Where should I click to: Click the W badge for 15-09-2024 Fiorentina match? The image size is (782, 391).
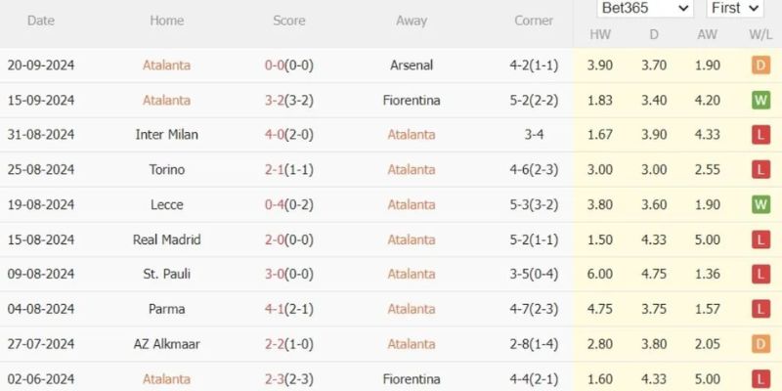coord(760,100)
